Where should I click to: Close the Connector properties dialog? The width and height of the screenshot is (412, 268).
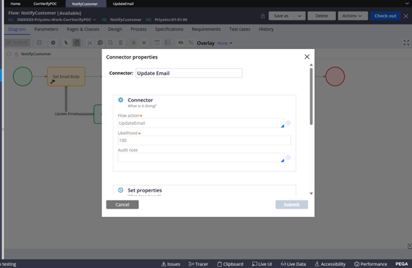pyautogui.click(x=307, y=57)
